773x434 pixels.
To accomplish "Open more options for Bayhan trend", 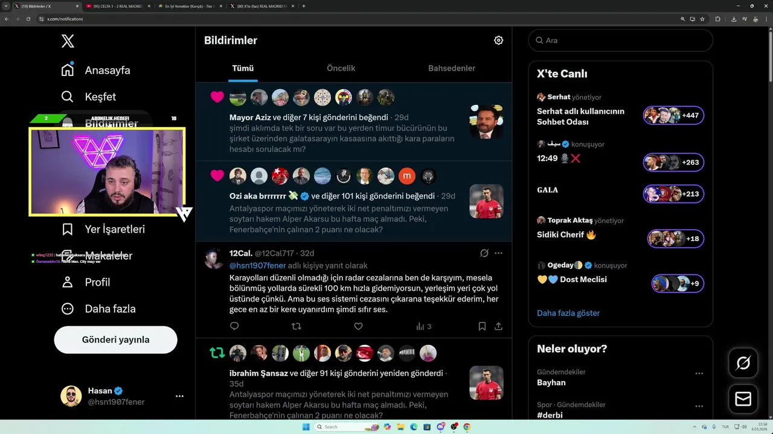I will pos(699,373).
